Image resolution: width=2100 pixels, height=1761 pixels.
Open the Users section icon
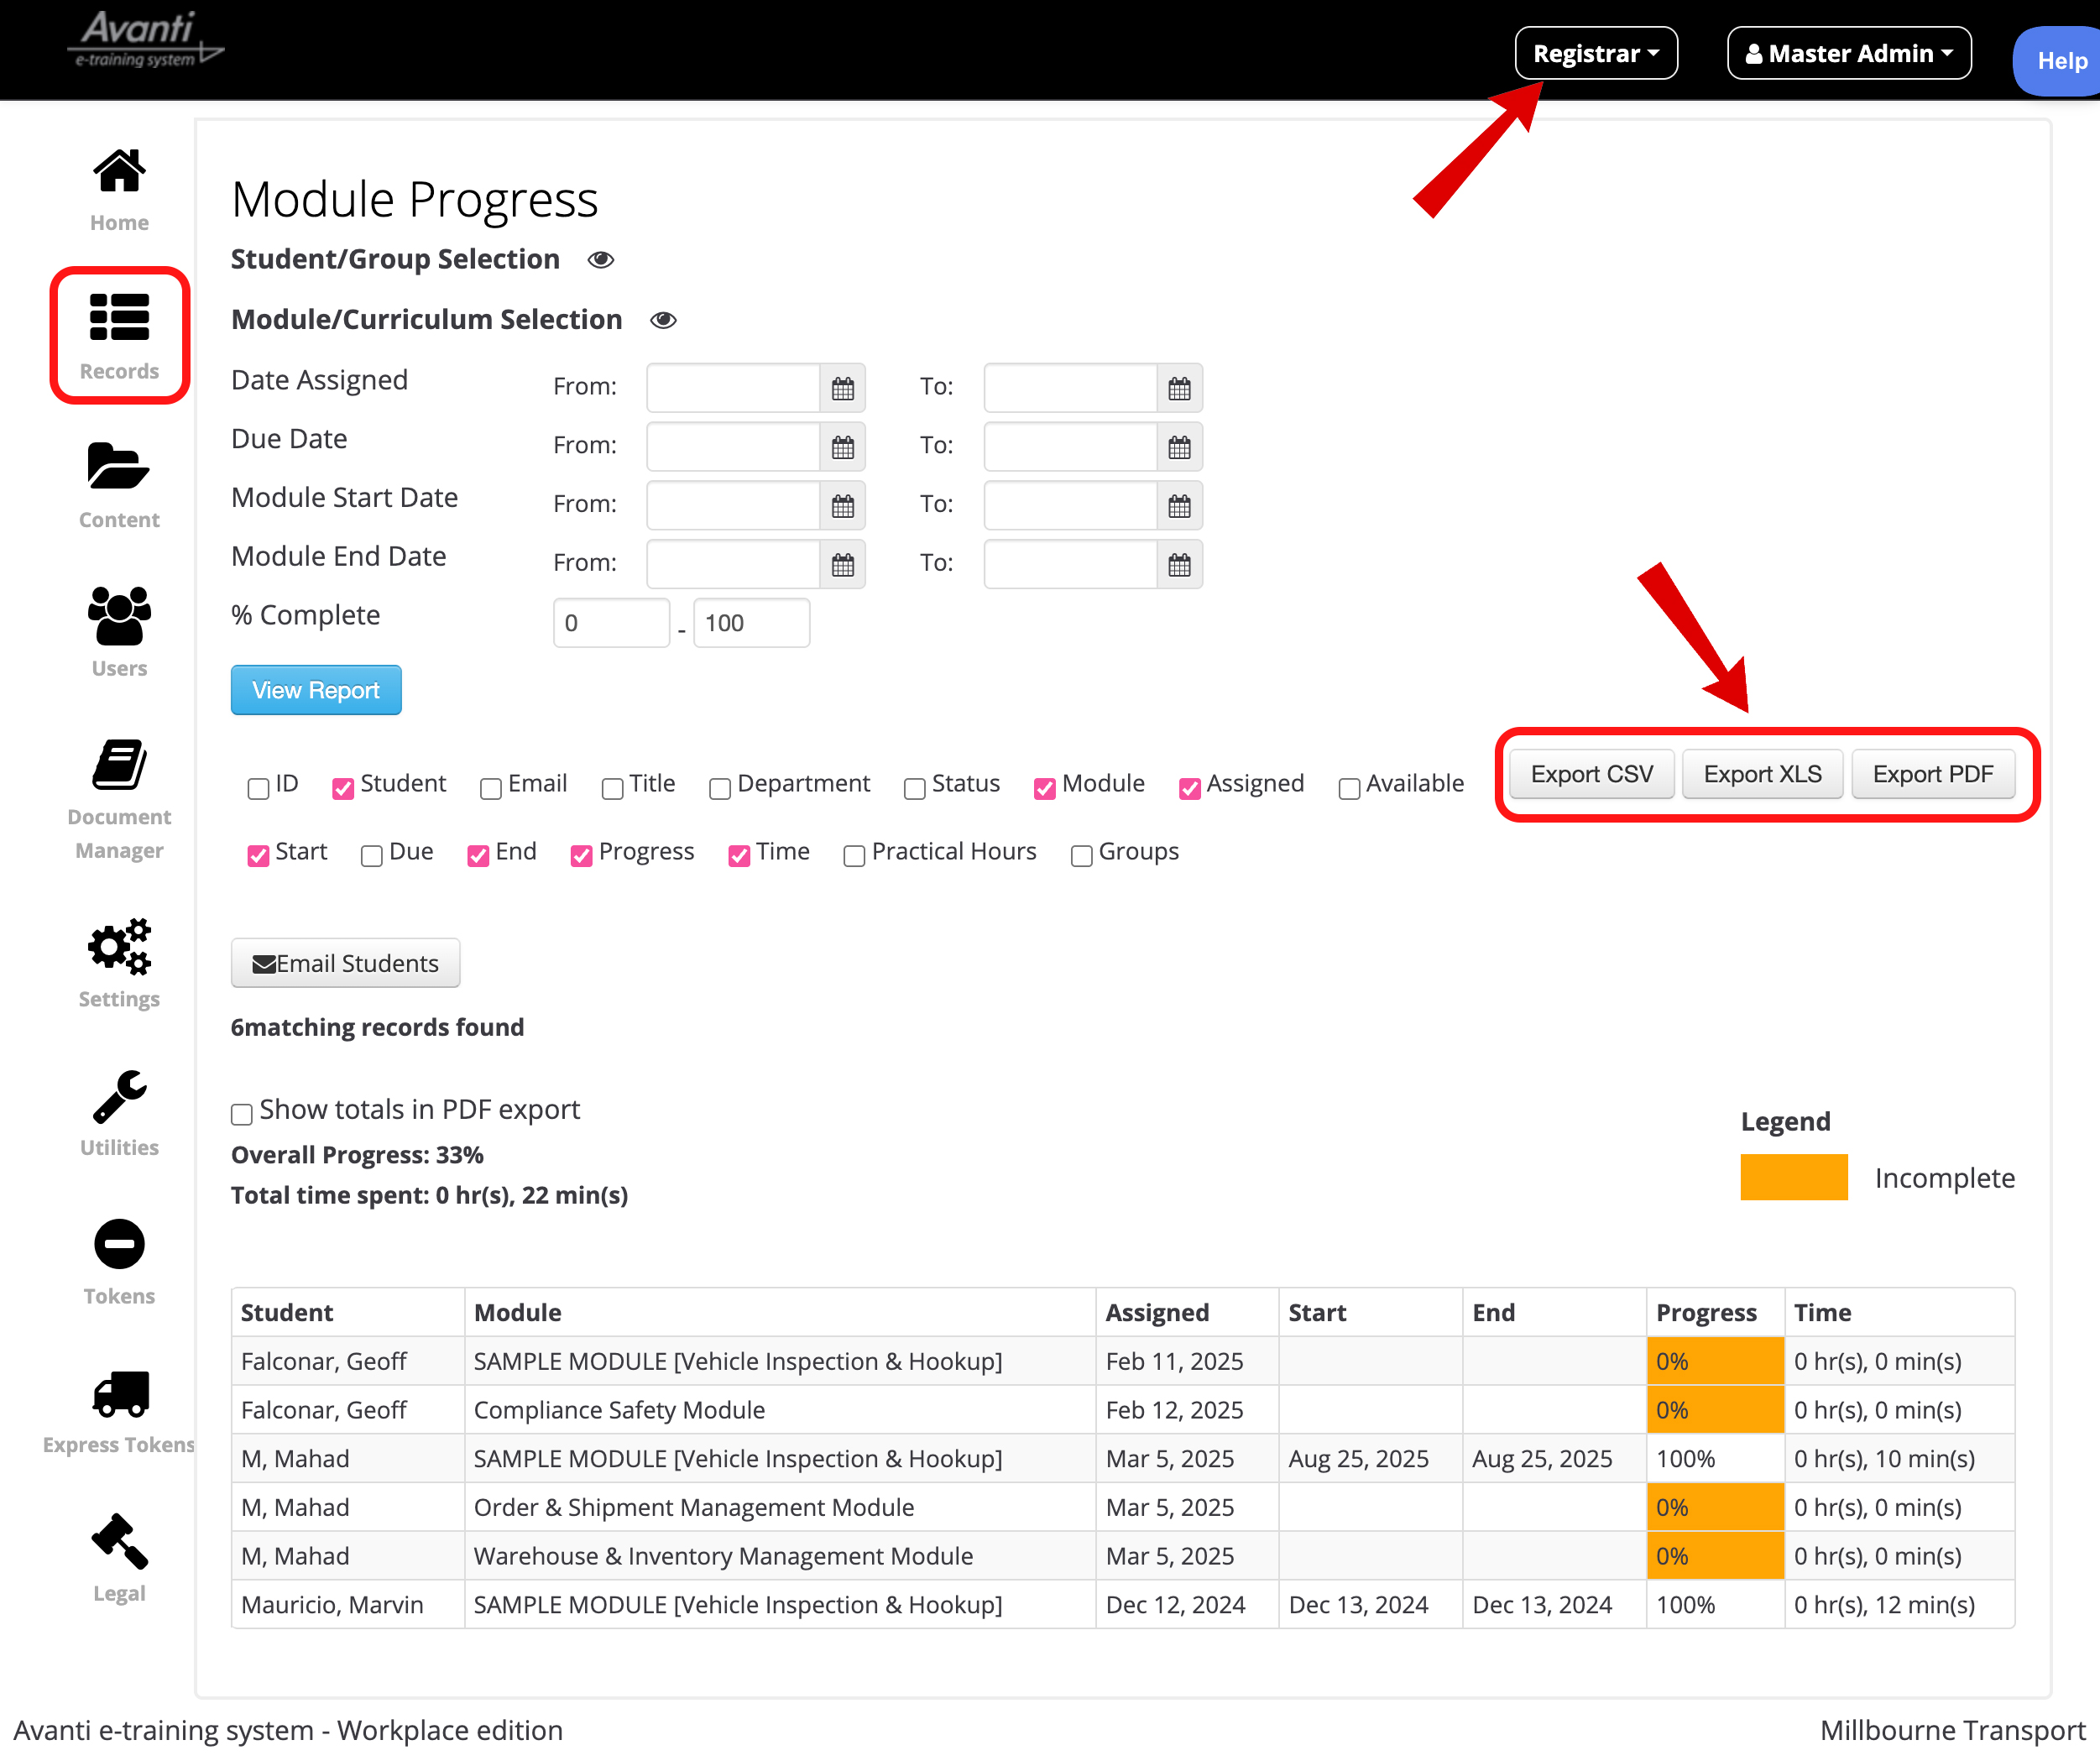pos(119,615)
